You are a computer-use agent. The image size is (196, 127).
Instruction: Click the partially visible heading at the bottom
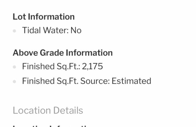(x=51, y=126)
